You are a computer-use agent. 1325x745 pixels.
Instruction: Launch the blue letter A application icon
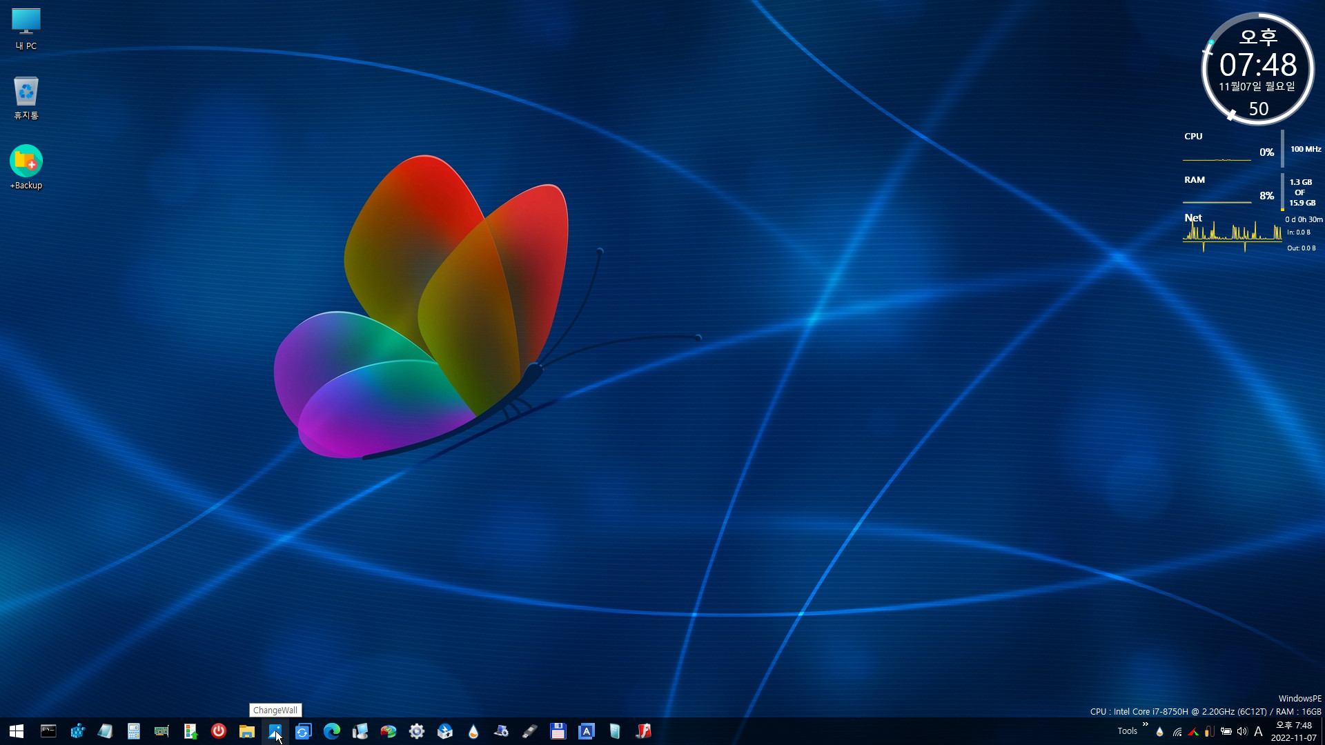pyautogui.click(x=587, y=731)
